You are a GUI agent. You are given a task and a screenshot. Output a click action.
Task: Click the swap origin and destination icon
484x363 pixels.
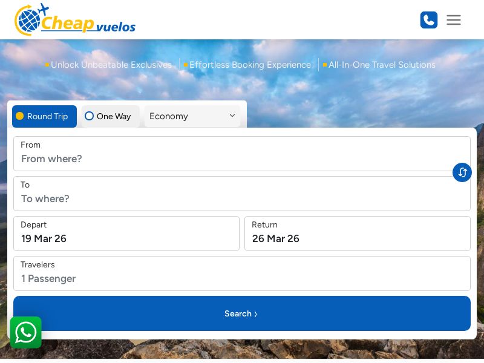[x=462, y=172]
